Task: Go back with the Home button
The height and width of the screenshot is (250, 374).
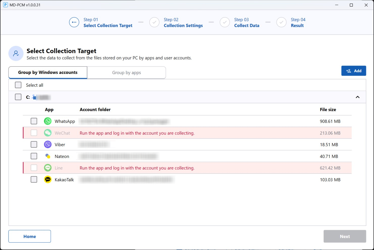Action: 30,236
